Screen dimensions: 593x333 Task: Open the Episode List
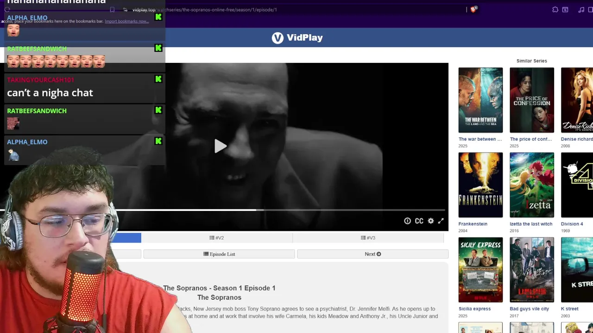point(219,254)
